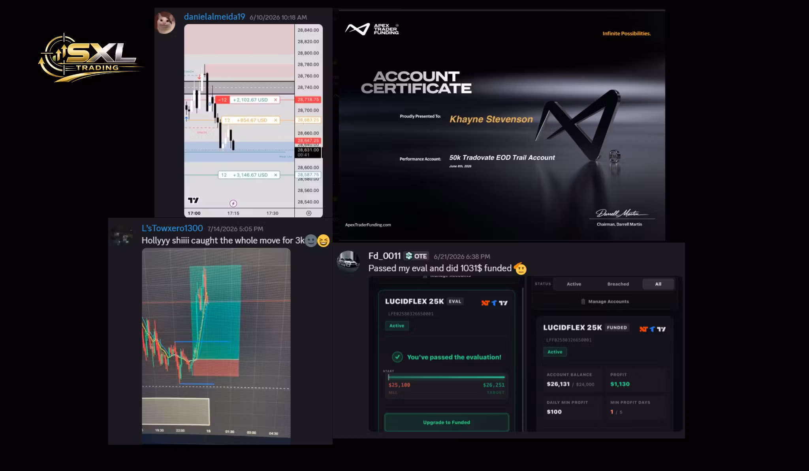Click the LFE02580326650001 account ID
The image size is (809, 471).
411,314
